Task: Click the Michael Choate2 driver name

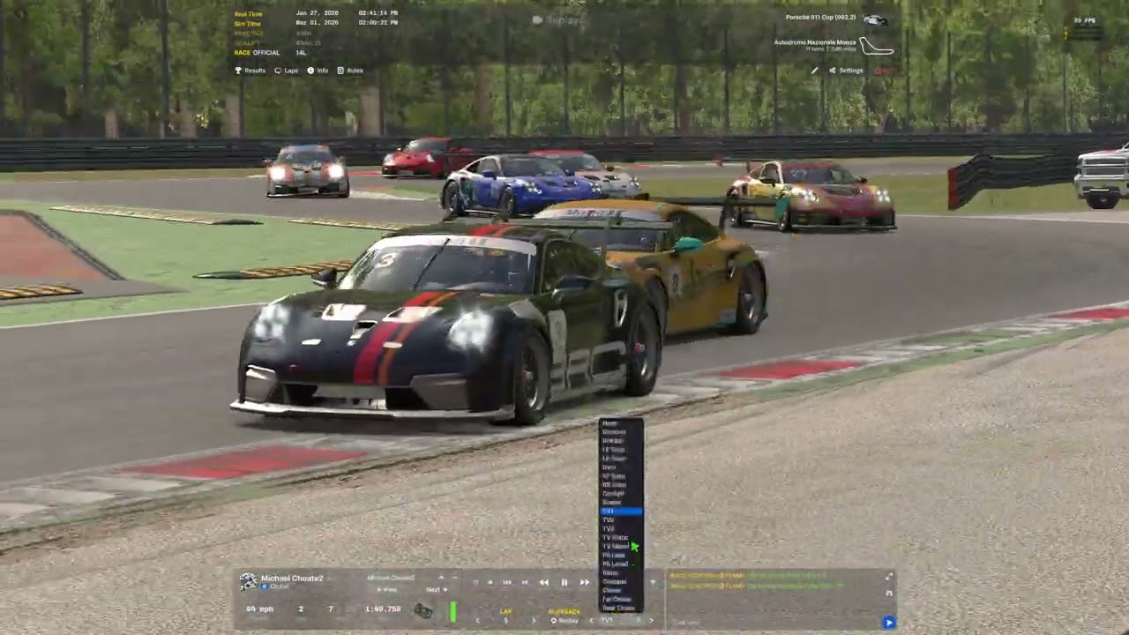Action: [x=292, y=579]
